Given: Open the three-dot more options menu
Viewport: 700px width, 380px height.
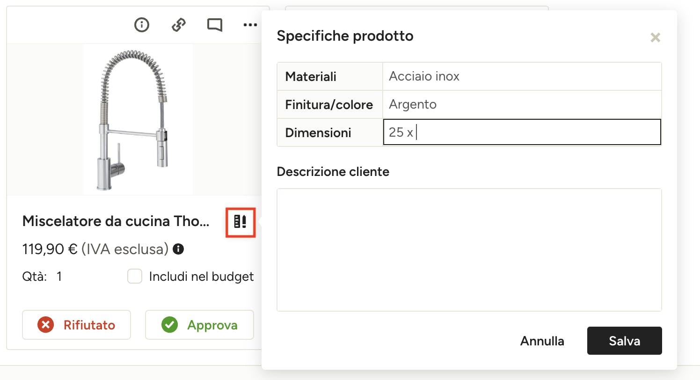Looking at the screenshot, I should click(x=250, y=25).
